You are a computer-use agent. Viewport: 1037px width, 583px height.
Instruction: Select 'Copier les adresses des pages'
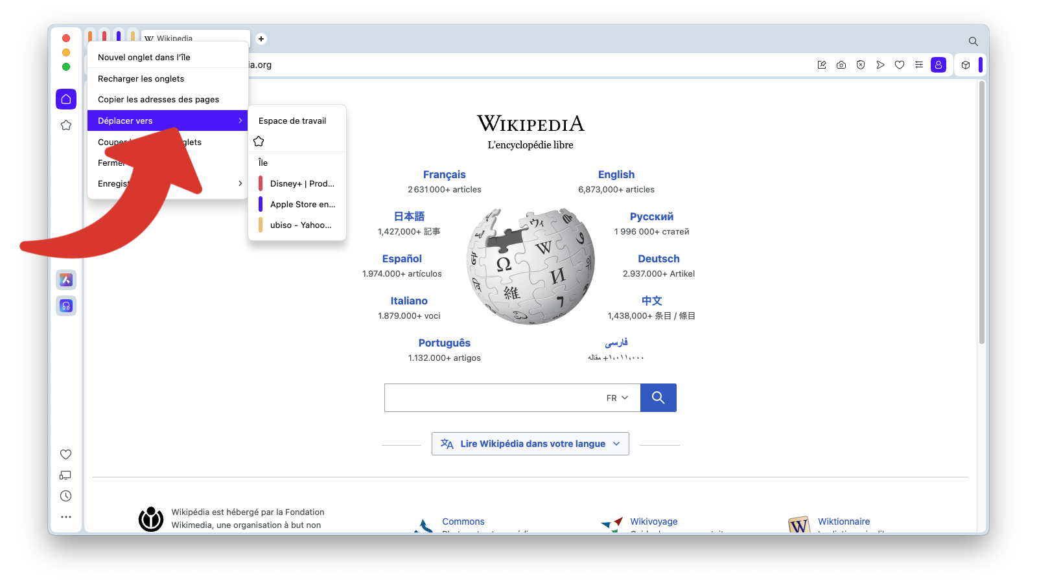[168, 99]
